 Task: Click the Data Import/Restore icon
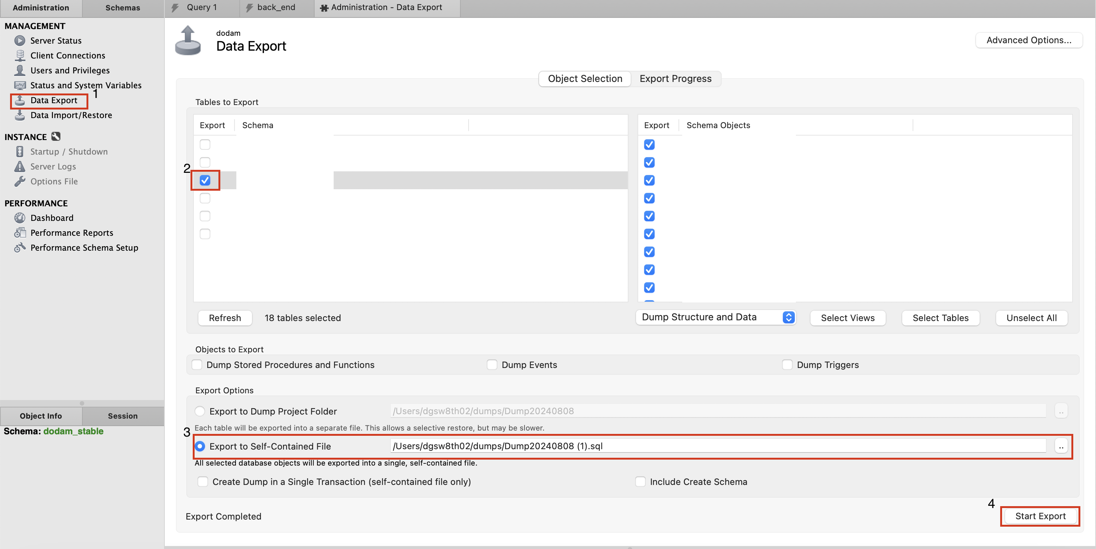19,115
